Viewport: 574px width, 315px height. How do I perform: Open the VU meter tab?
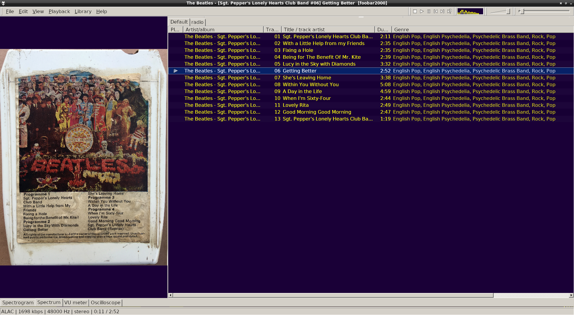76,302
